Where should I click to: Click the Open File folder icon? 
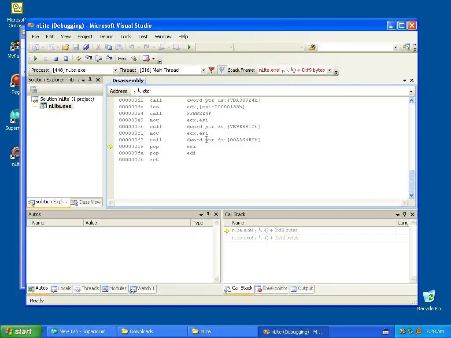(66, 47)
